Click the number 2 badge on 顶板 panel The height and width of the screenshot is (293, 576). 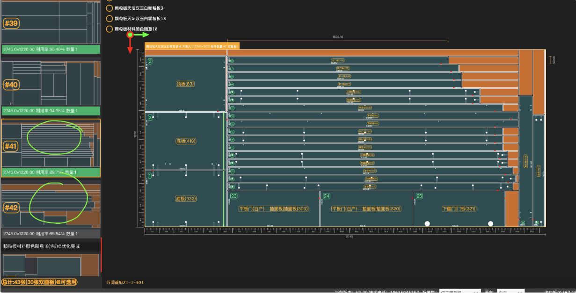[x=150, y=61]
